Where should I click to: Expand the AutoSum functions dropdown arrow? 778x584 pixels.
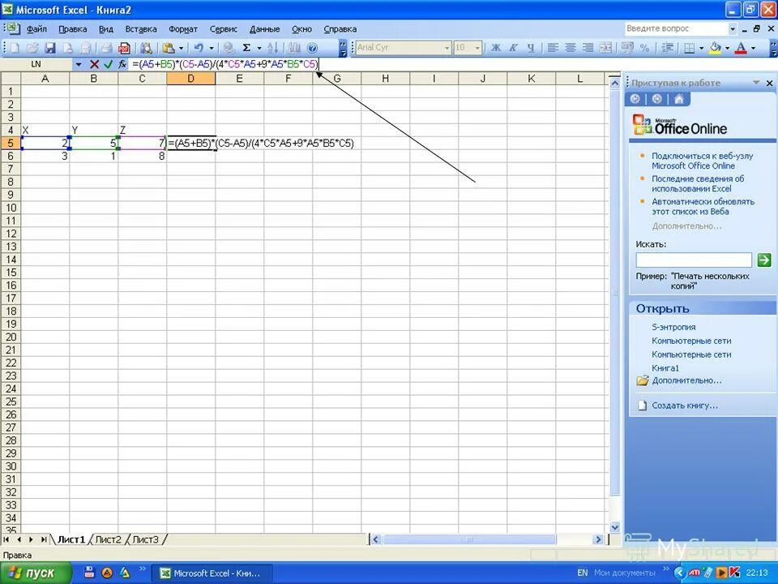pos(259,48)
